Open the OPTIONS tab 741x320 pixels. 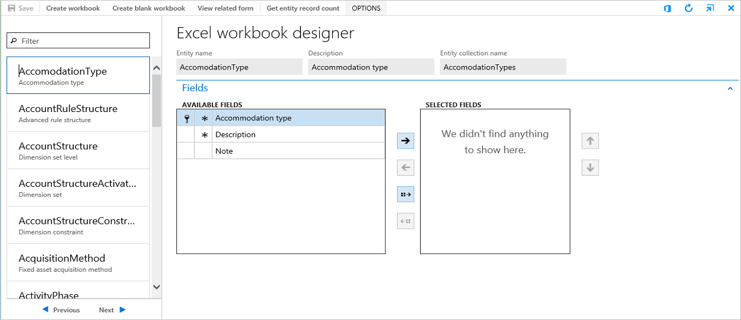[x=366, y=8]
